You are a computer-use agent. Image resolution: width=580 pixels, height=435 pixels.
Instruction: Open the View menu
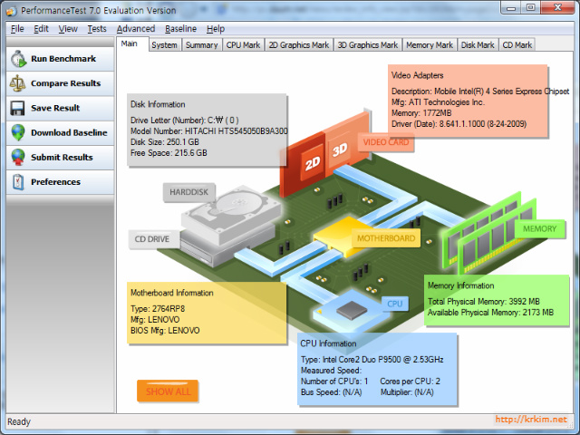click(x=68, y=29)
